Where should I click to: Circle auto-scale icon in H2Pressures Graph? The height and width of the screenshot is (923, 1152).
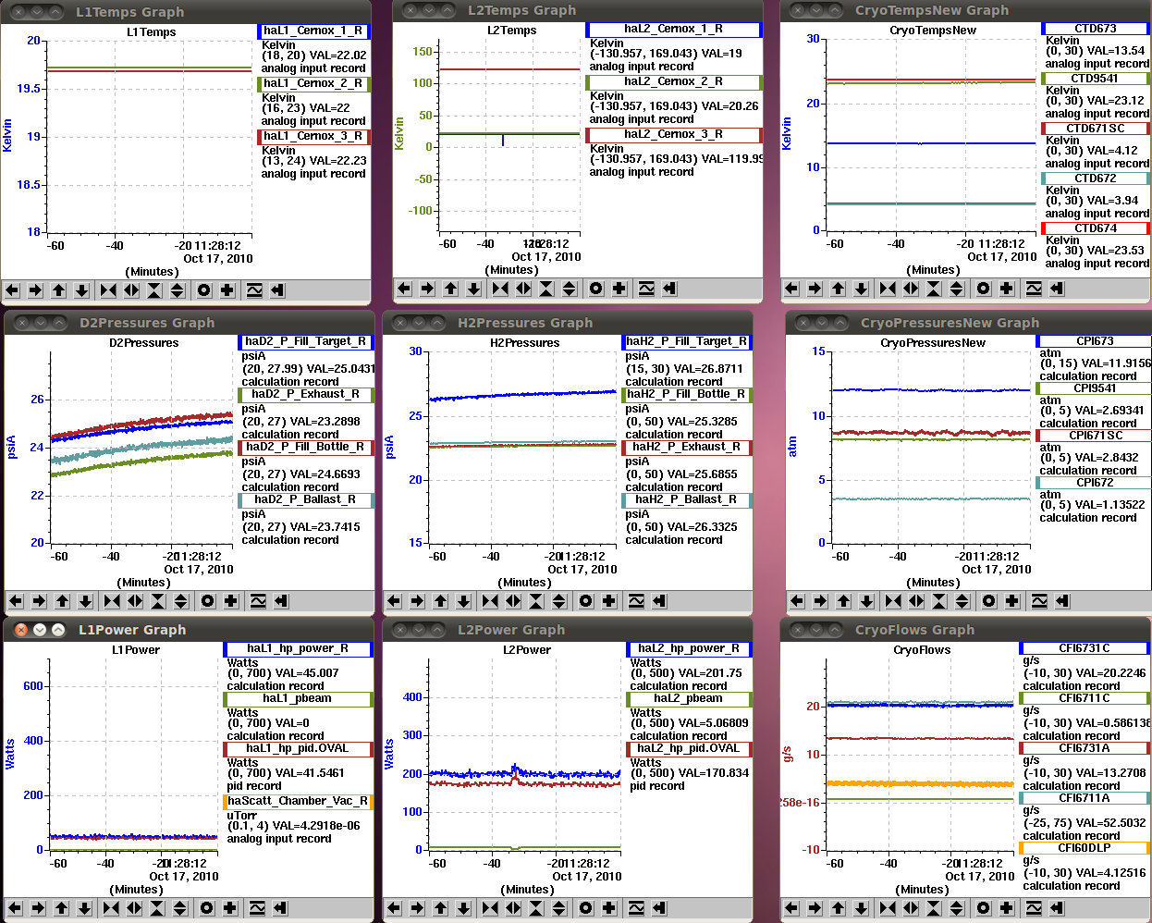click(x=586, y=601)
